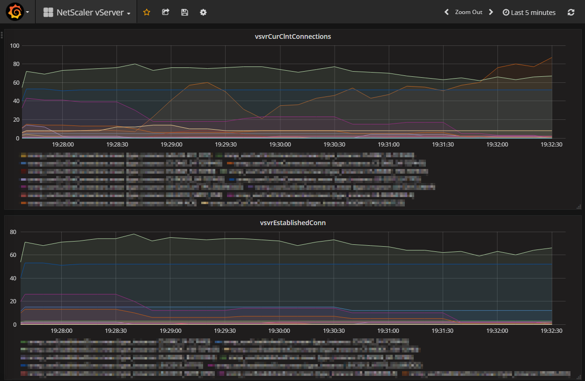Click the Zoom Out button
Viewport: 585px width, 381px height.
pos(468,12)
